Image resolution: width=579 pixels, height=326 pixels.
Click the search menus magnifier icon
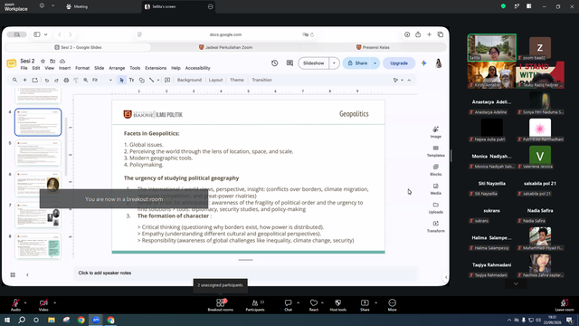pyautogui.click(x=14, y=80)
